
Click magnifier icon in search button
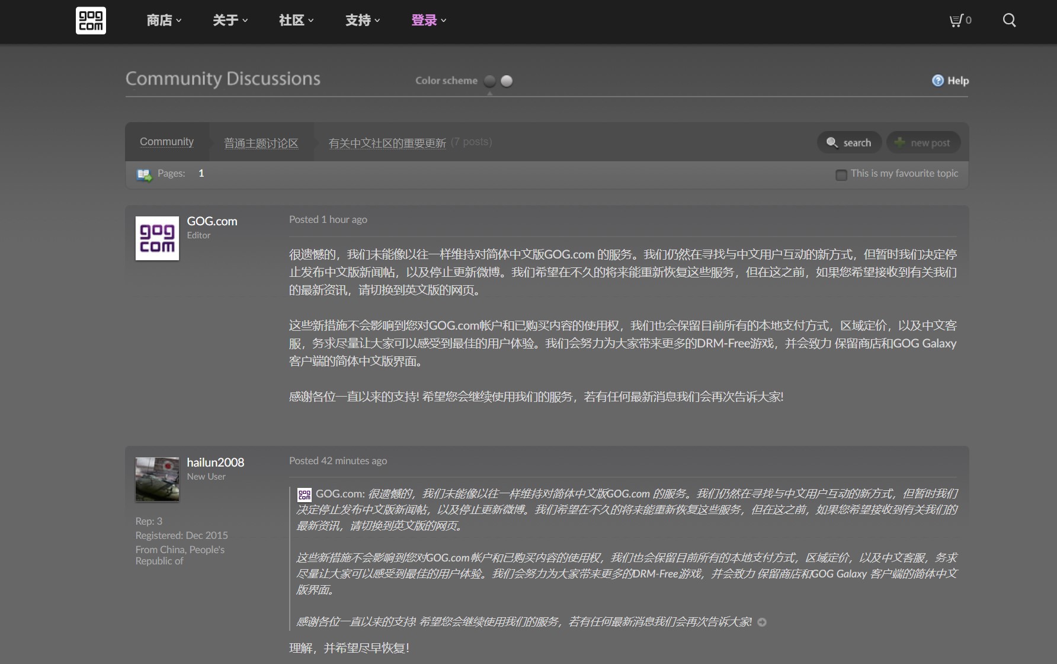pyautogui.click(x=832, y=142)
